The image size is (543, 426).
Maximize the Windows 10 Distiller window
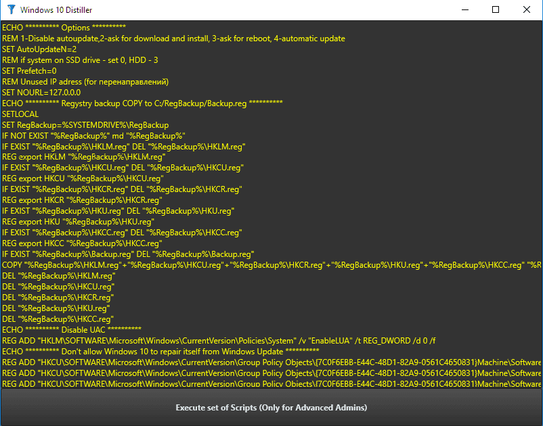pyautogui.click(x=496, y=9)
